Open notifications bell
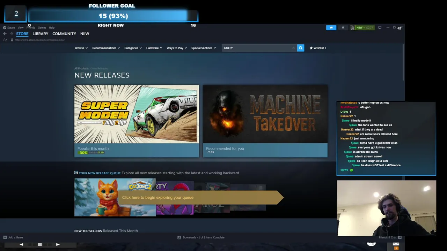 point(343,28)
